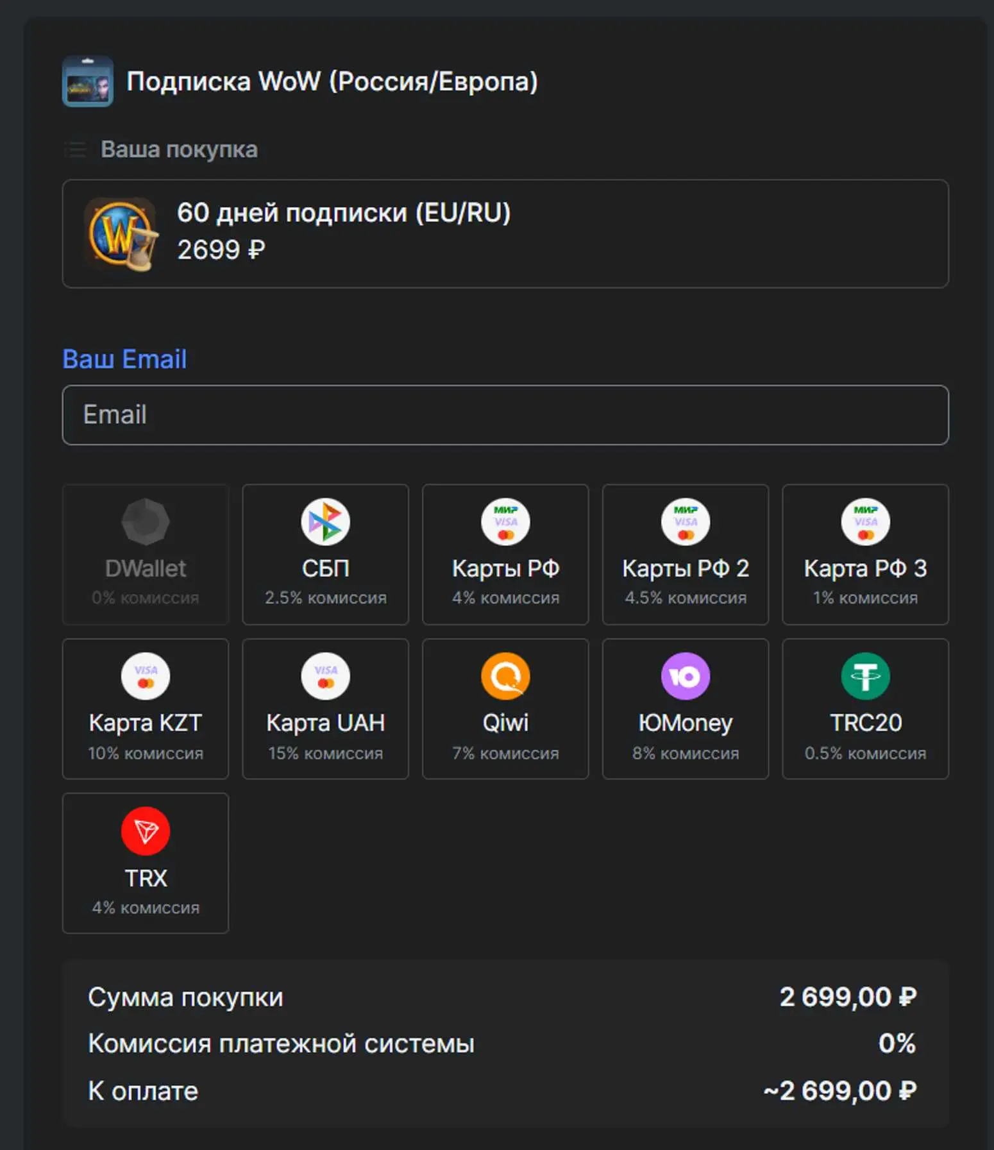
Task: Click the 'Ваш Email' label
Action: pyautogui.click(x=124, y=359)
